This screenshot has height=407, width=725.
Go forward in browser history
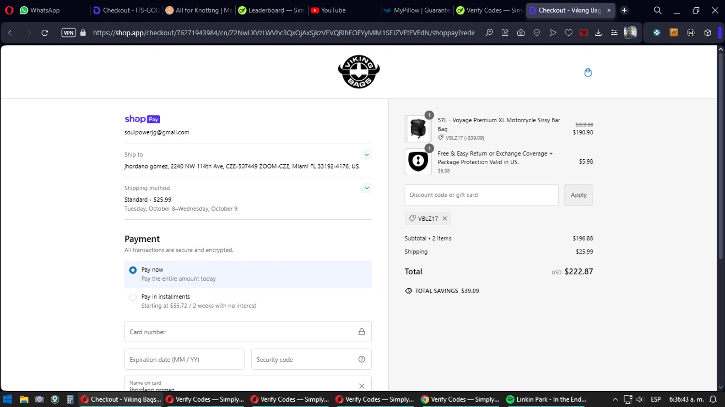(x=29, y=33)
